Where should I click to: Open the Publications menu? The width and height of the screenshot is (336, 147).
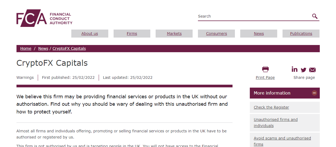click(301, 34)
